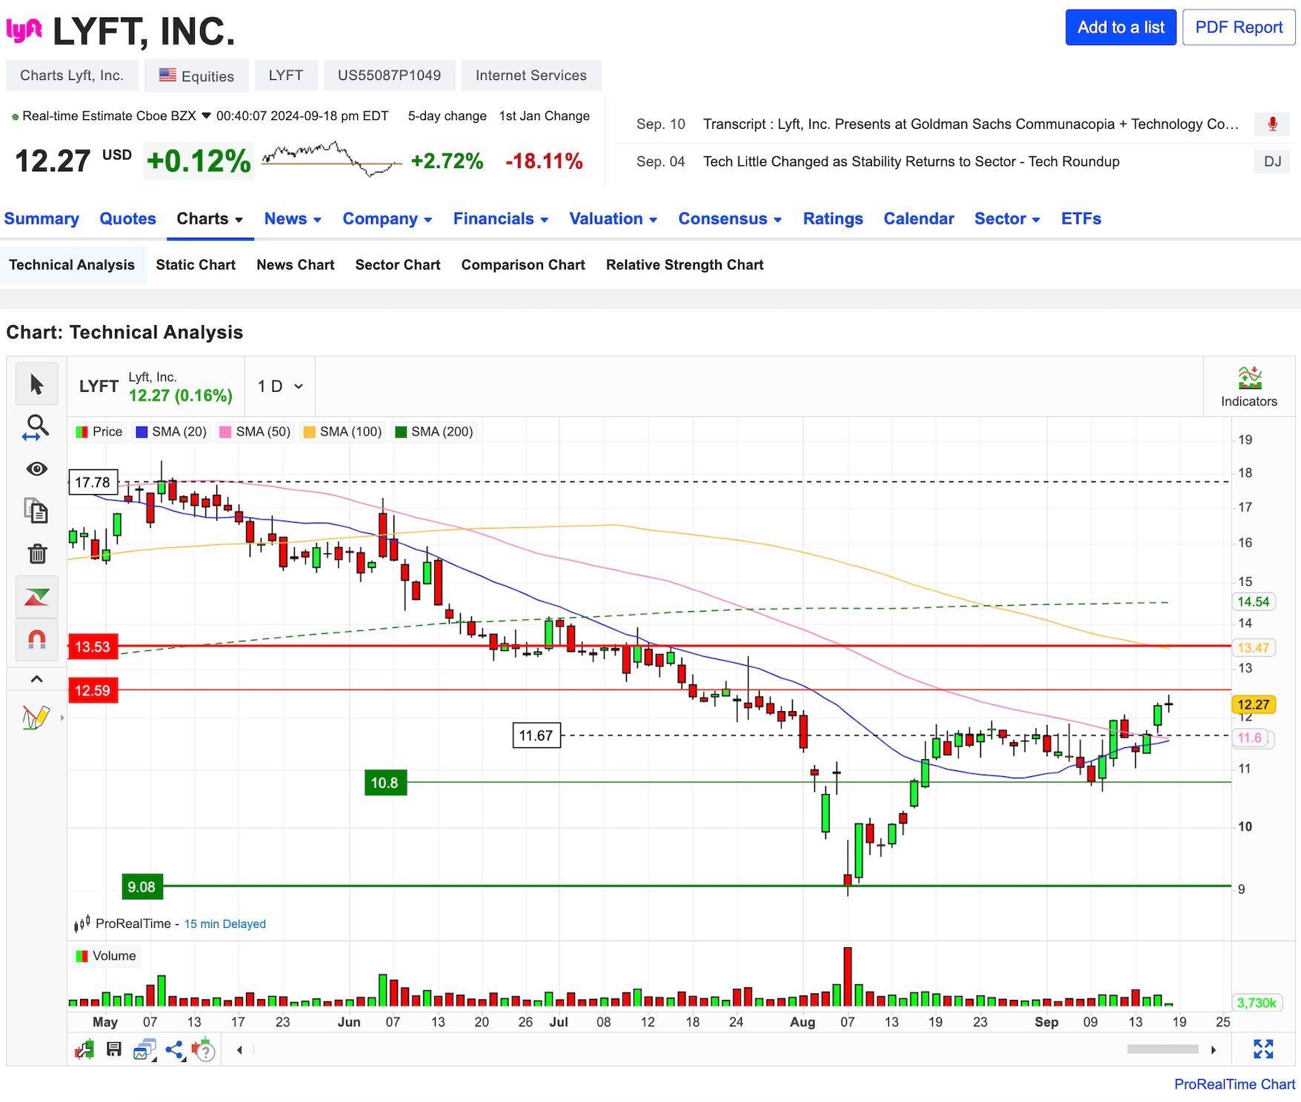This screenshot has height=1102, width=1301.
Task: Activate the zoom magnifier tool
Action: [x=36, y=427]
